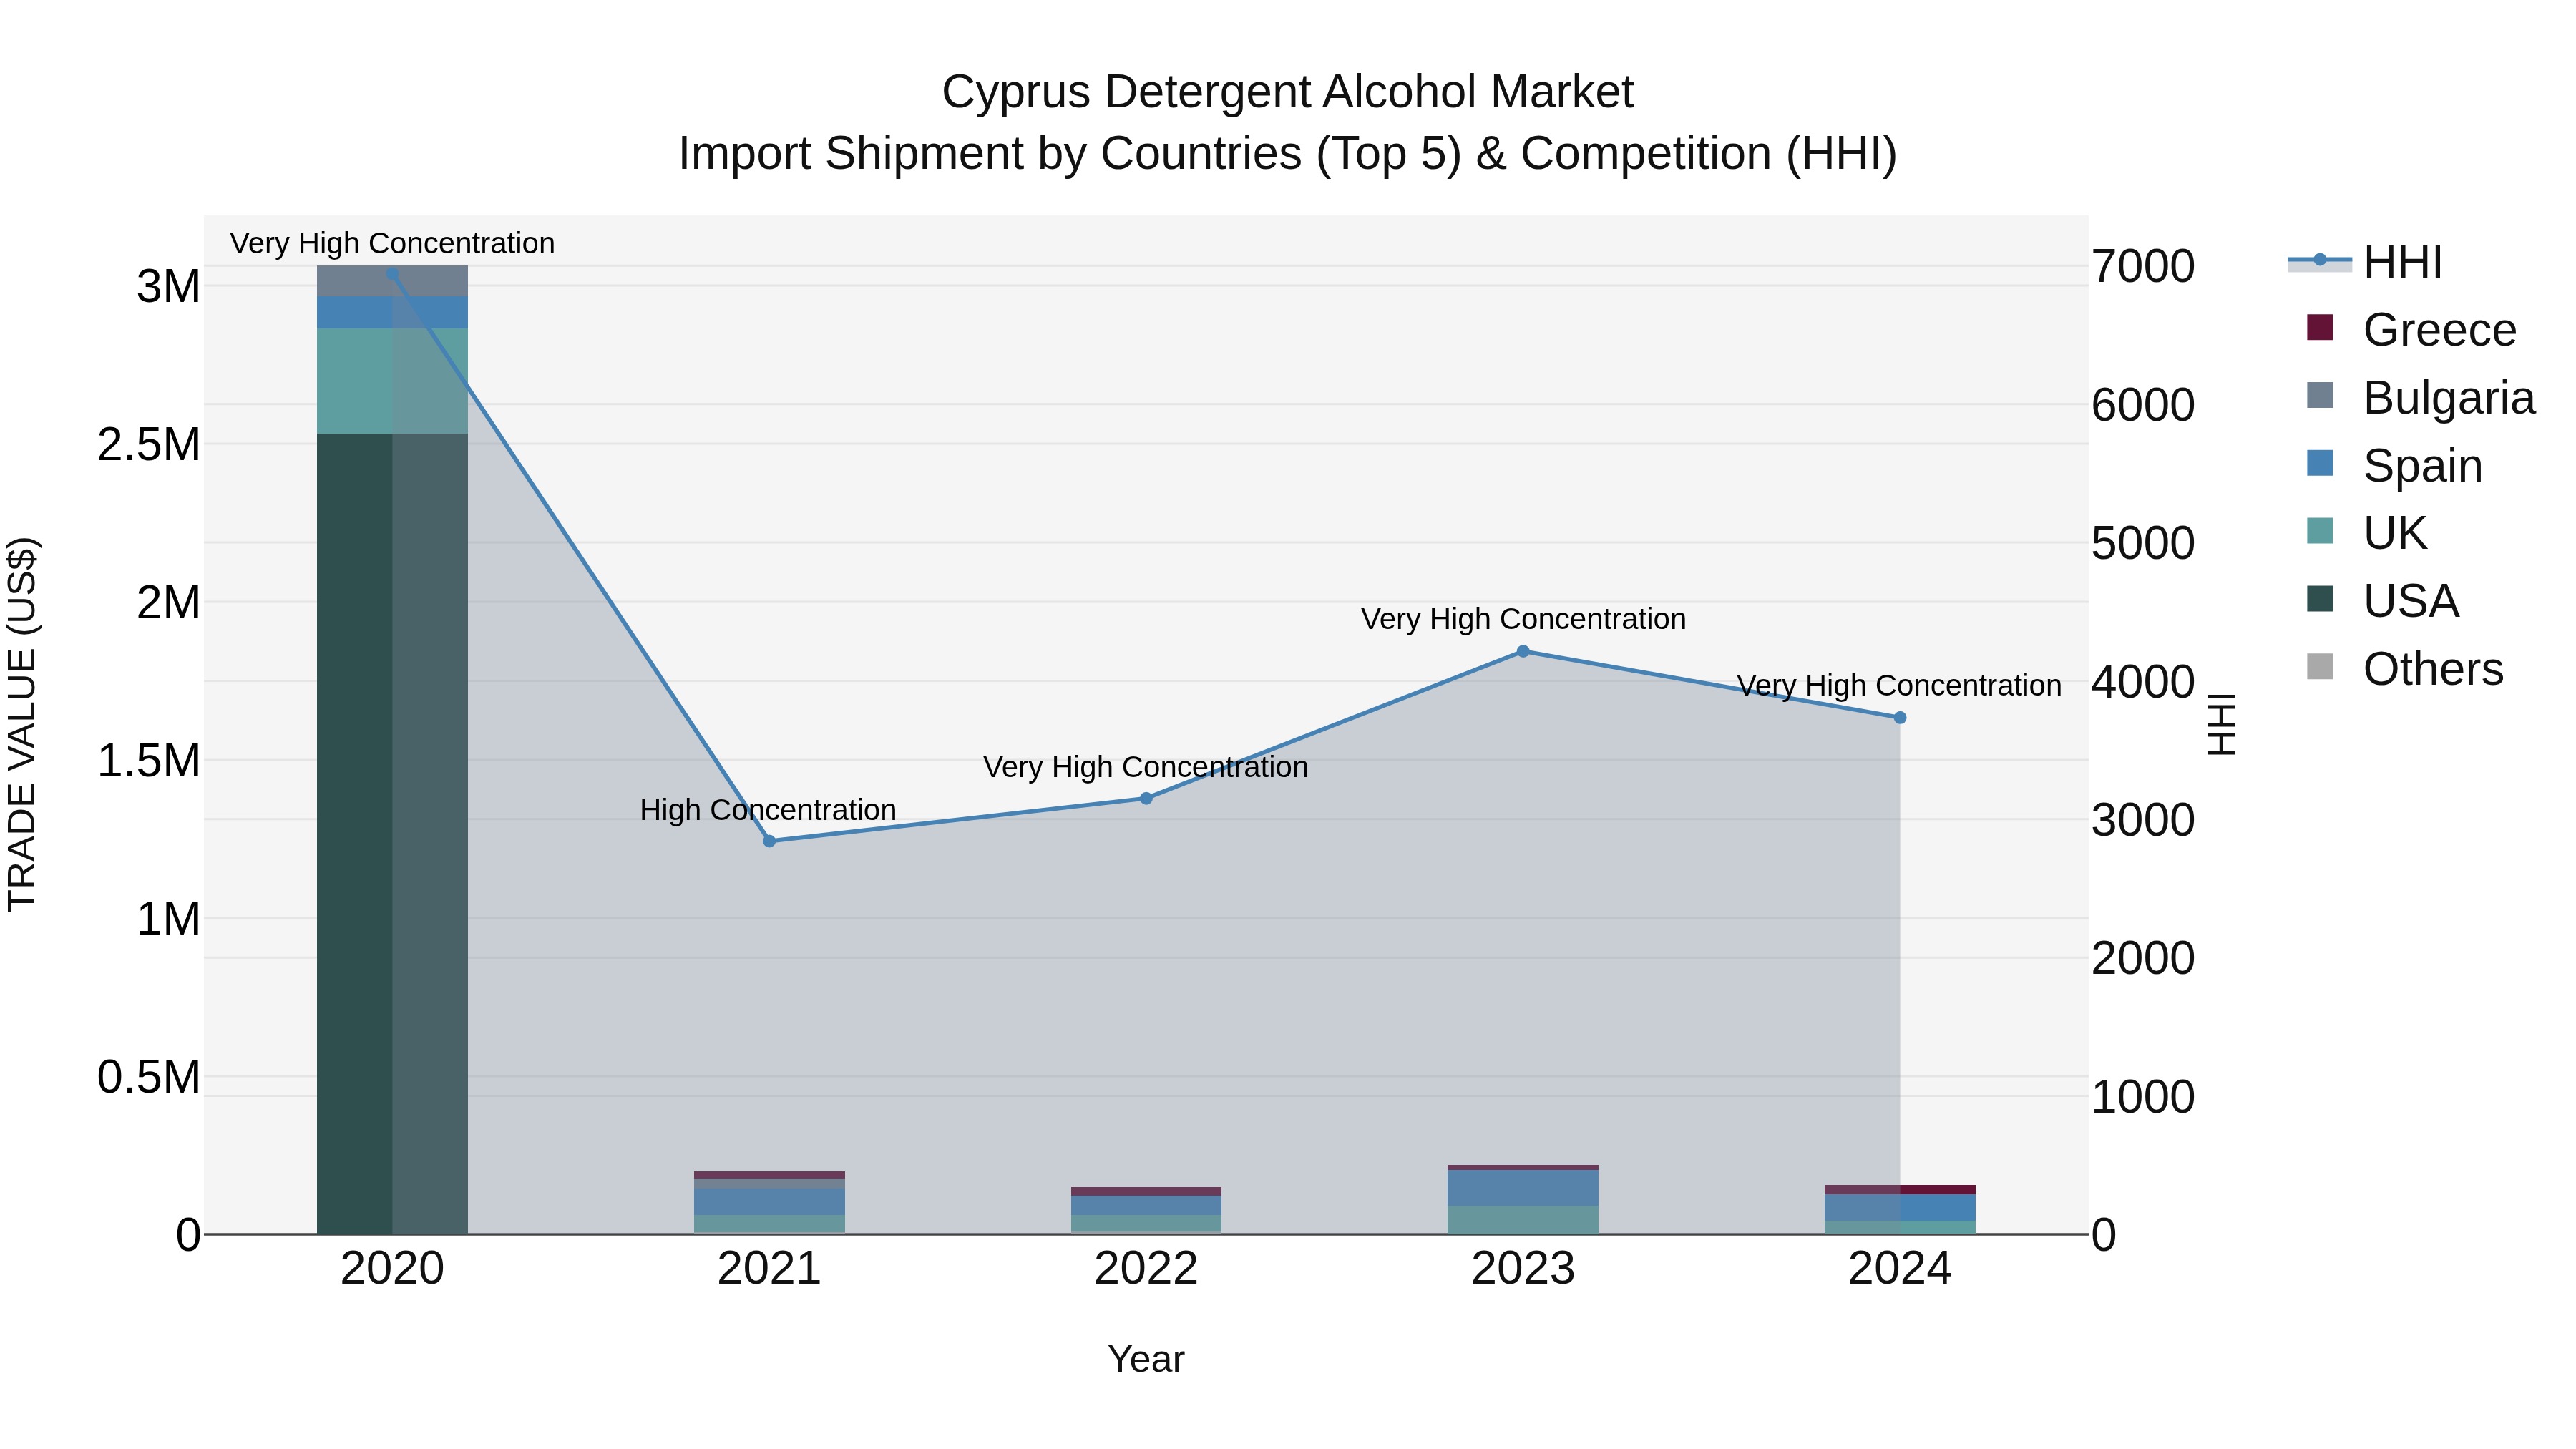Click the right axis tick '3000'
This screenshot has width=2576, height=1449.
(2143, 820)
